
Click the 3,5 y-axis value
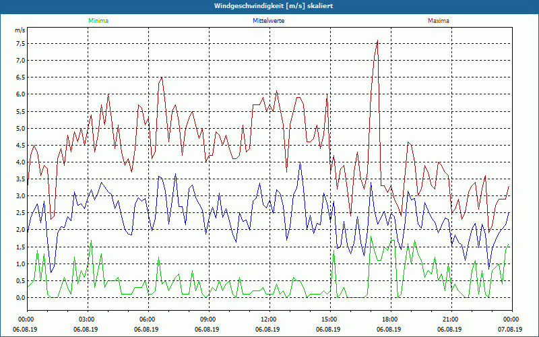tap(20, 179)
